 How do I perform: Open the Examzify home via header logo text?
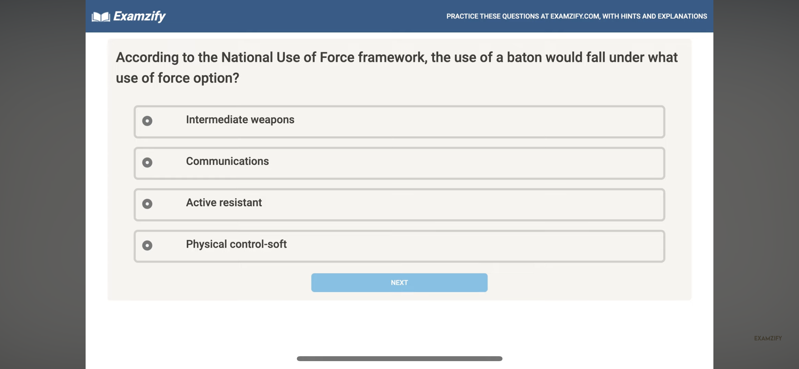(138, 16)
